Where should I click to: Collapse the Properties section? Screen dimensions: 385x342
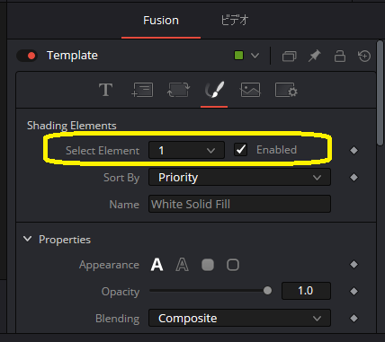click(x=28, y=239)
